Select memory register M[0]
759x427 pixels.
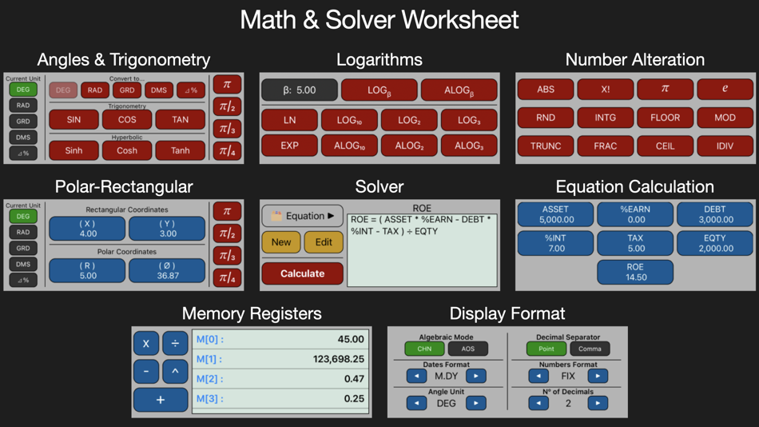(x=280, y=339)
